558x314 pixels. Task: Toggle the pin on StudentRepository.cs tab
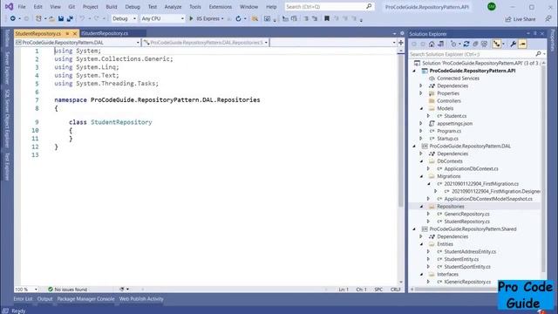[67, 33]
